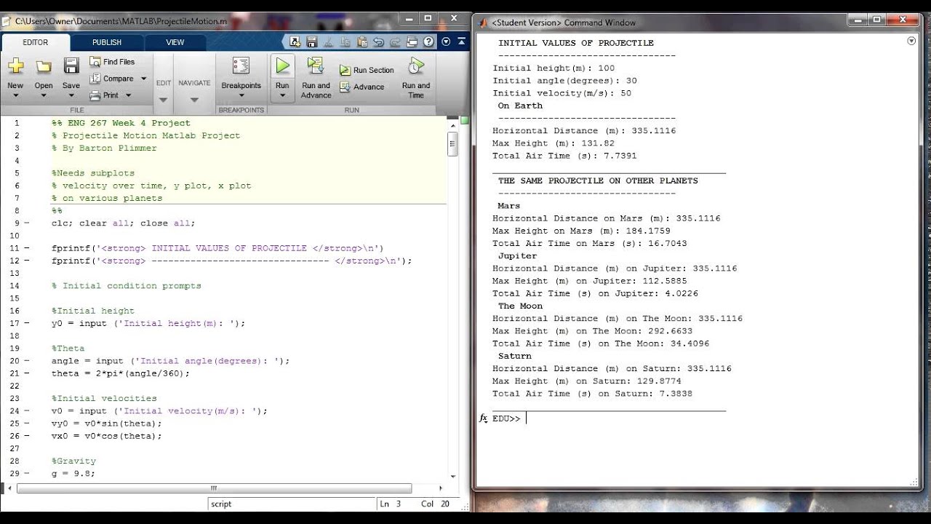Expand the Save dropdown arrow
Viewport: 931px width, 524px height.
coord(71,96)
